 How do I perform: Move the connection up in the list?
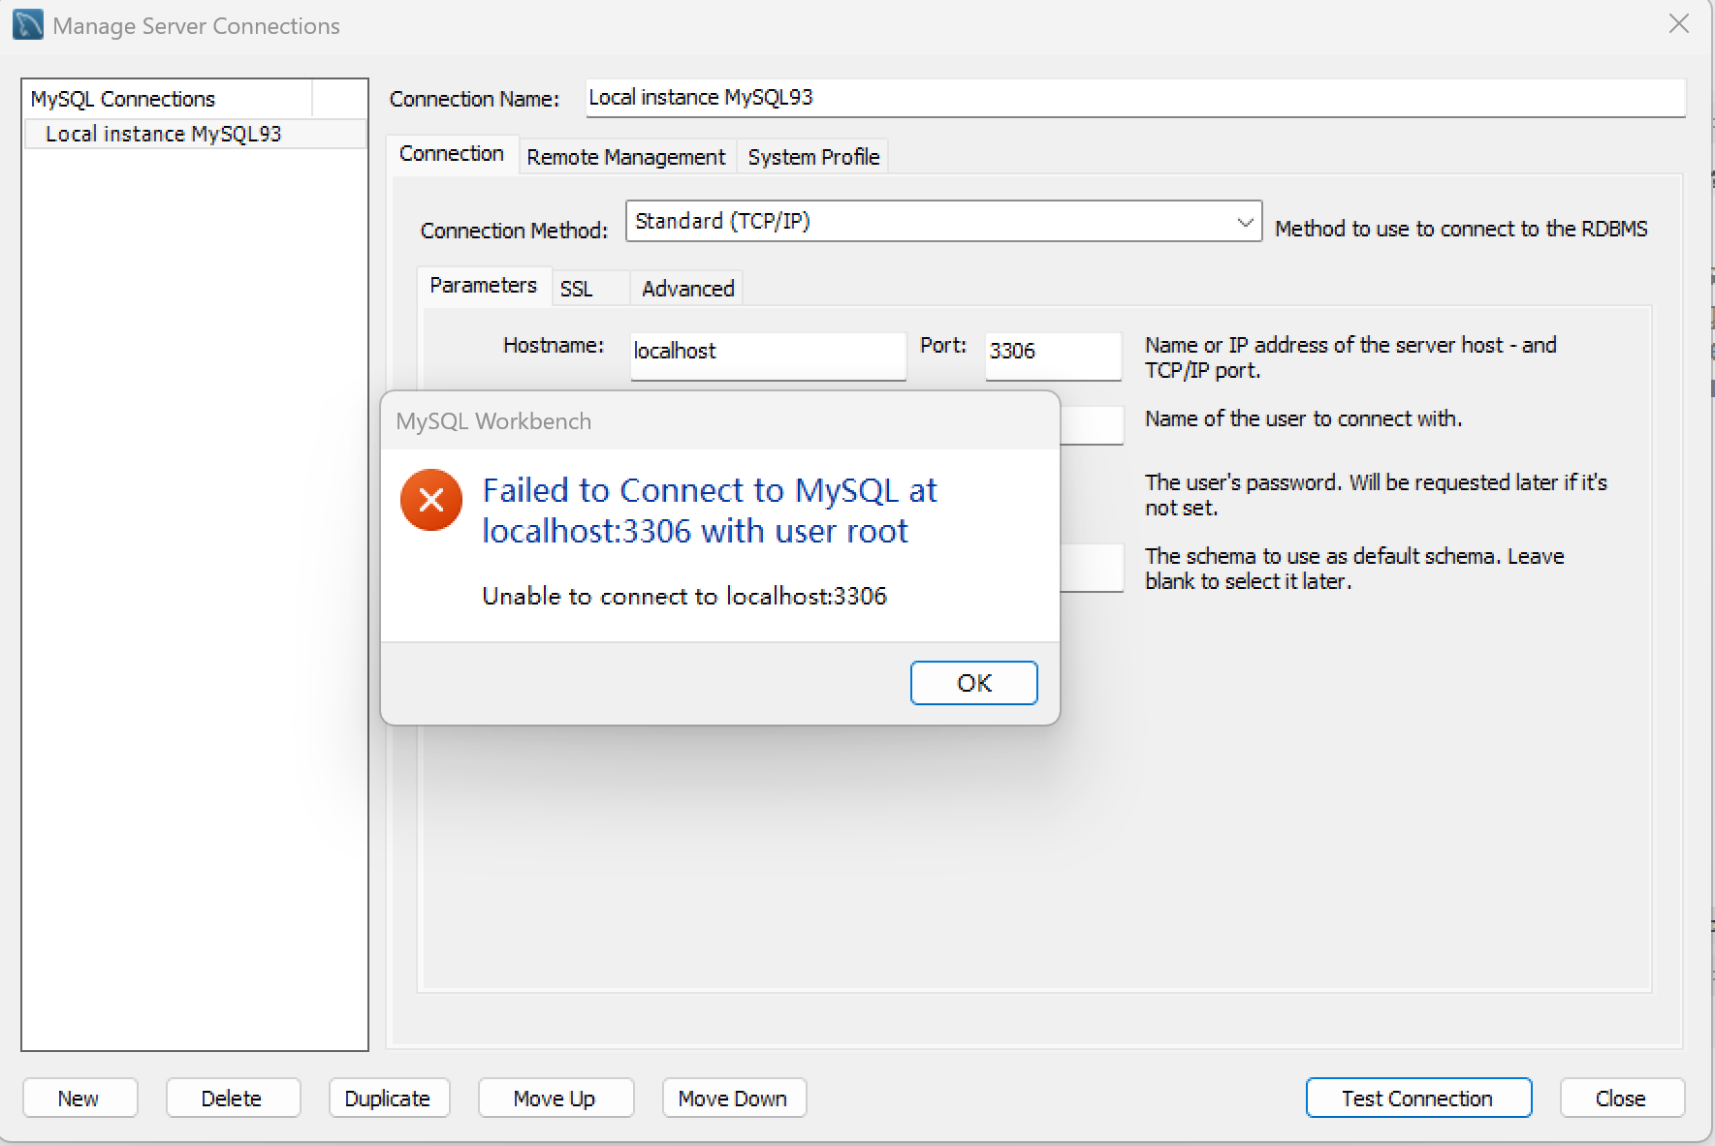pos(555,1098)
